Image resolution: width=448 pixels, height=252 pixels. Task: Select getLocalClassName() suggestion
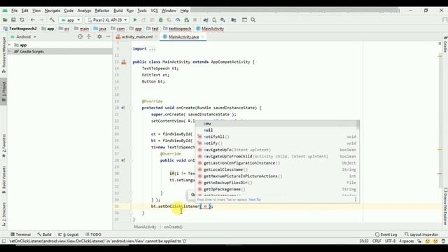coord(276,169)
